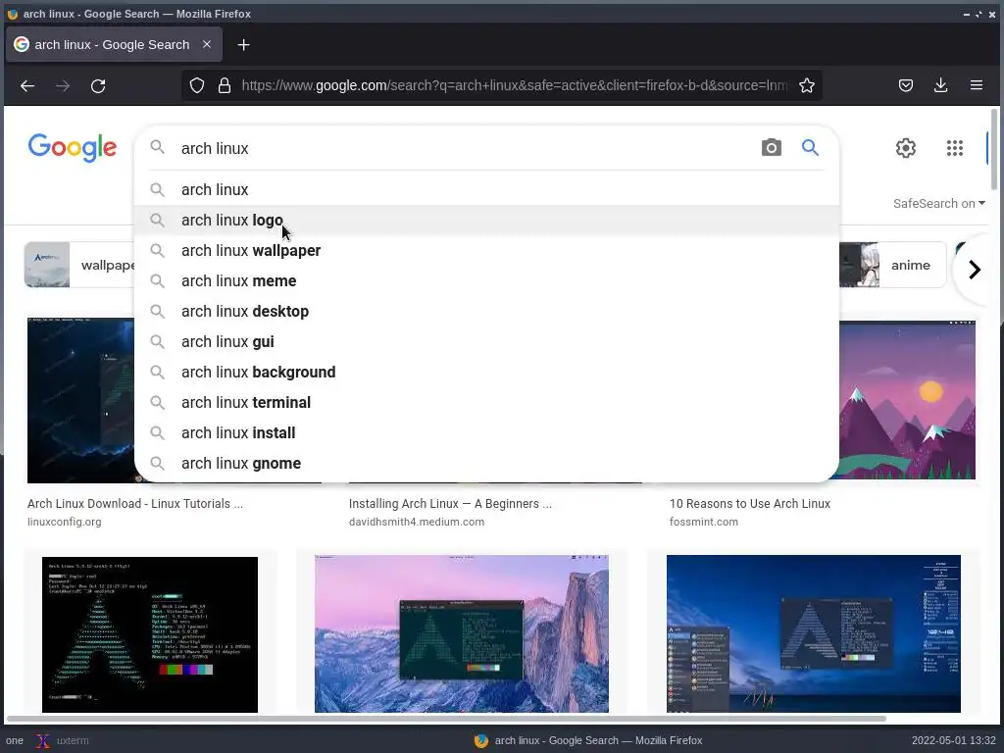This screenshot has height=753, width=1004.
Task: Open Firefox hamburger application menu
Action: click(x=977, y=86)
